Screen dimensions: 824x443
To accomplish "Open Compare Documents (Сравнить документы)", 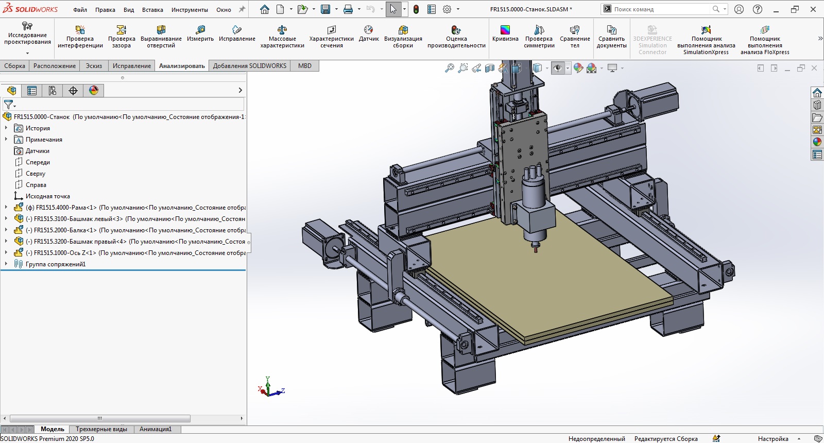I will (612, 36).
